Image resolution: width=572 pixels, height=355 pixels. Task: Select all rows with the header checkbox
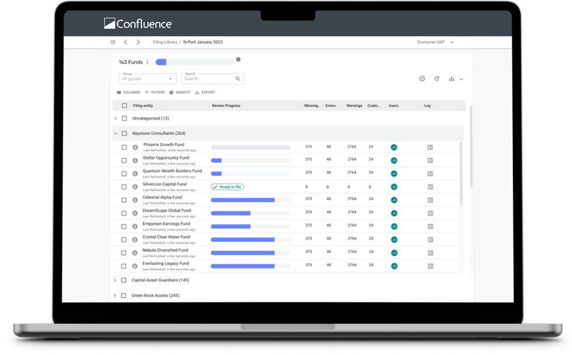pyautogui.click(x=124, y=106)
